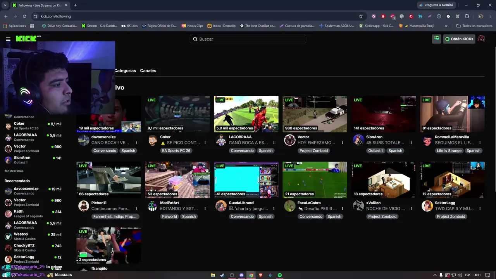Open the Stream - Kick Dashboard bookmark
The image size is (496, 279).
[x=99, y=26]
